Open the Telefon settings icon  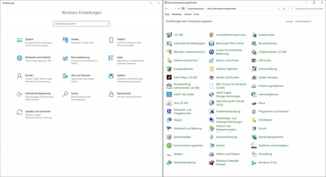pyautogui.click(x=111, y=40)
